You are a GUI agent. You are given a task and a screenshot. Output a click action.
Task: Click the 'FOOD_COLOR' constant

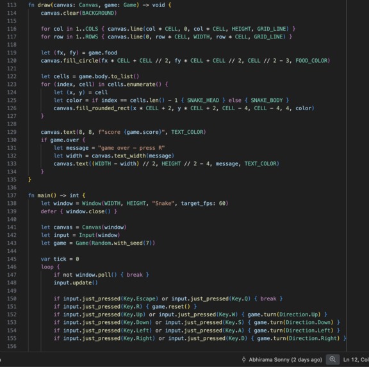click(x=311, y=61)
